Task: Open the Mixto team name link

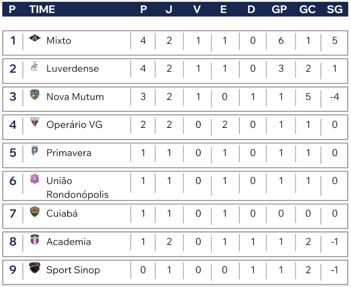Action: pos(59,41)
